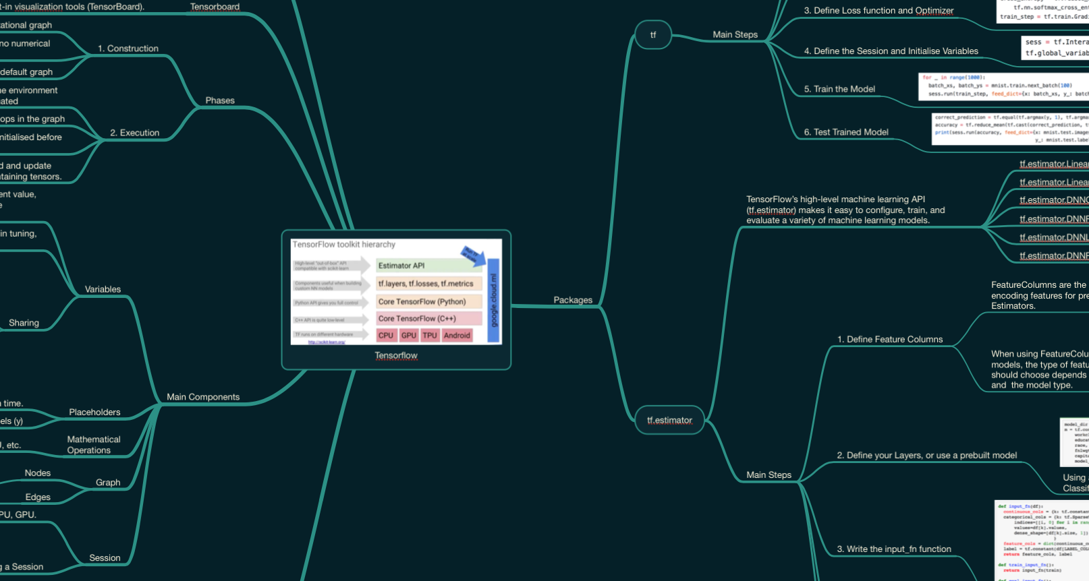Select the '2. Execution' node
Image resolution: width=1089 pixels, height=581 pixels.
click(135, 133)
